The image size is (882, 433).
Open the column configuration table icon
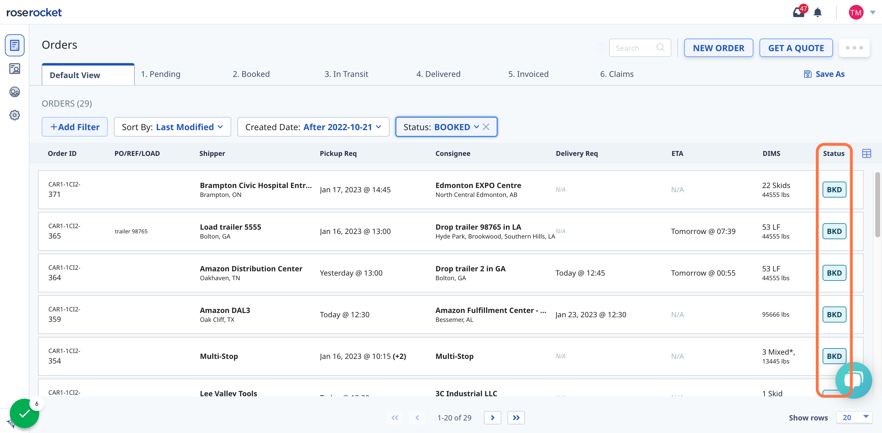[x=866, y=153]
